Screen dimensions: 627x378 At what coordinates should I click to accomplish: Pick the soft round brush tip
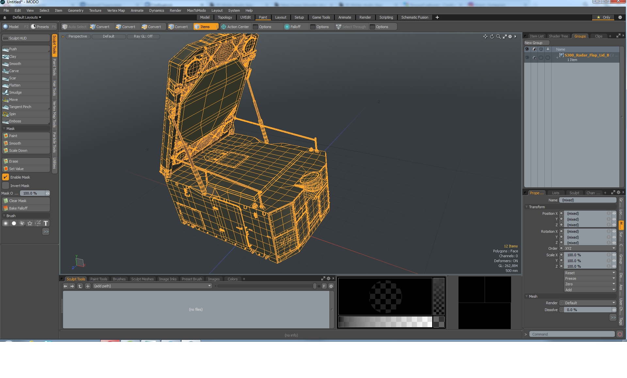(6, 223)
